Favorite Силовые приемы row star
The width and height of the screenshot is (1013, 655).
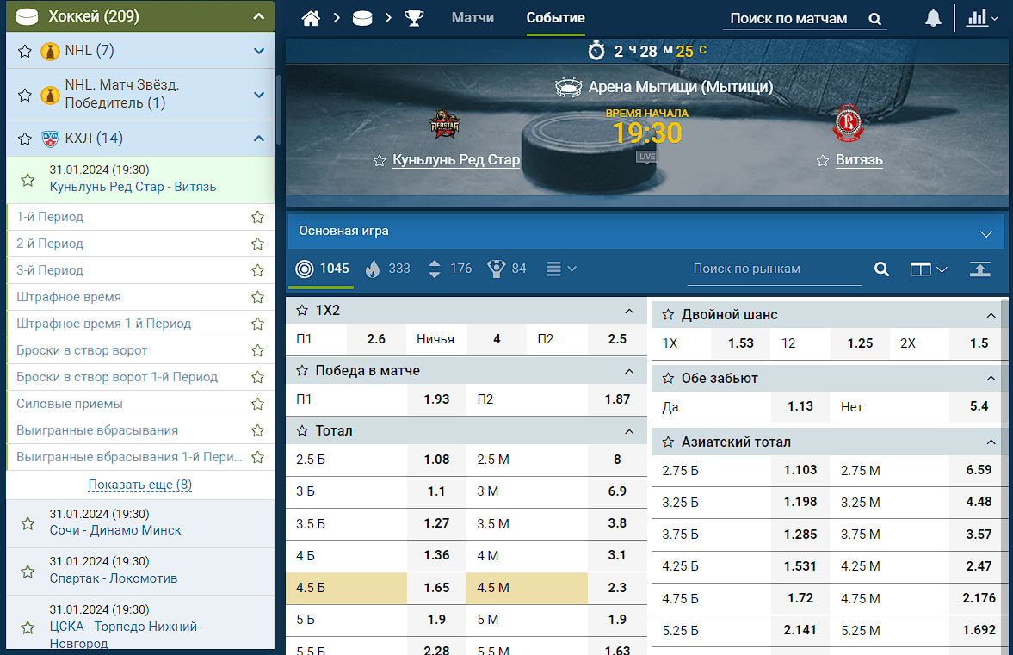[258, 404]
